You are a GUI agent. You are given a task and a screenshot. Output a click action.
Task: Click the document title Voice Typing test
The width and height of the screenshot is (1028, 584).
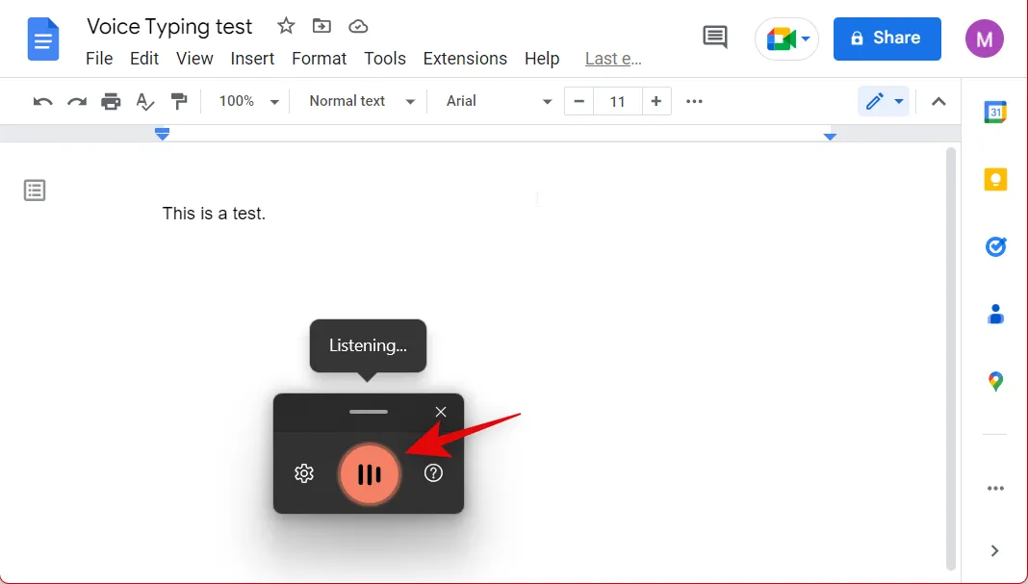[169, 26]
